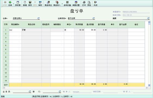Select 账存数量 column header
Image resolution: width=153 pixels, height=98 pixels.
click(79, 24)
